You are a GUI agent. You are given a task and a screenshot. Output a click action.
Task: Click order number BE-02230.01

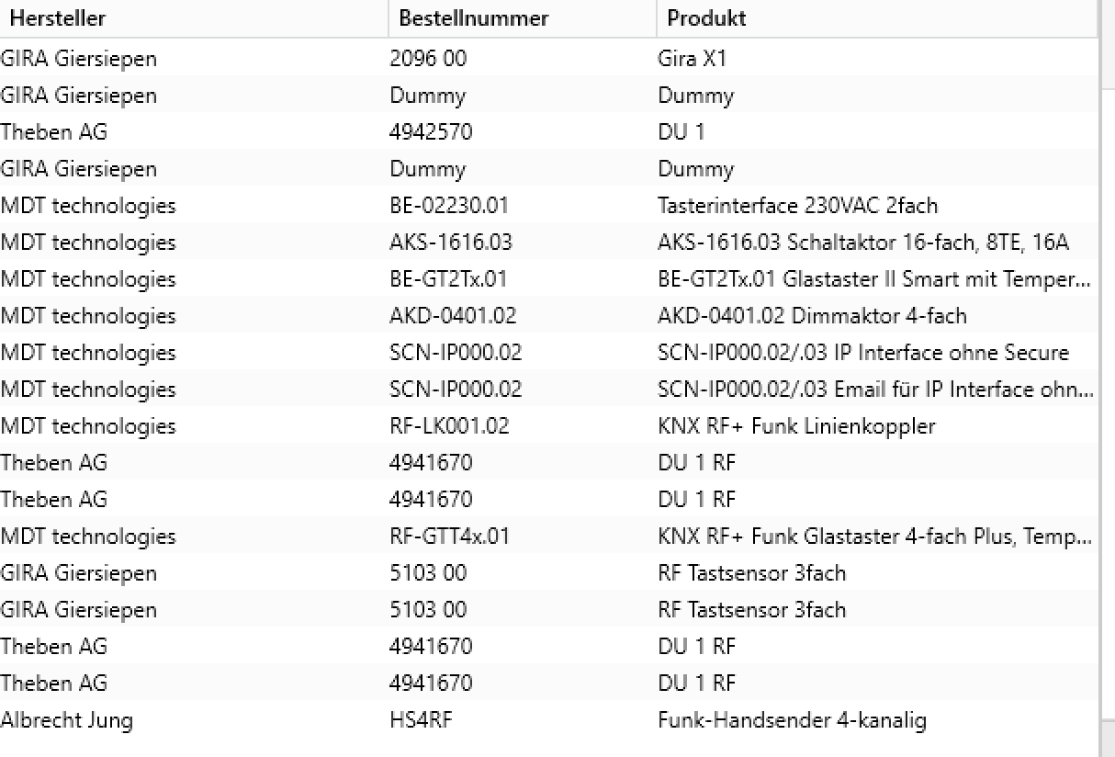pyautogui.click(x=448, y=206)
